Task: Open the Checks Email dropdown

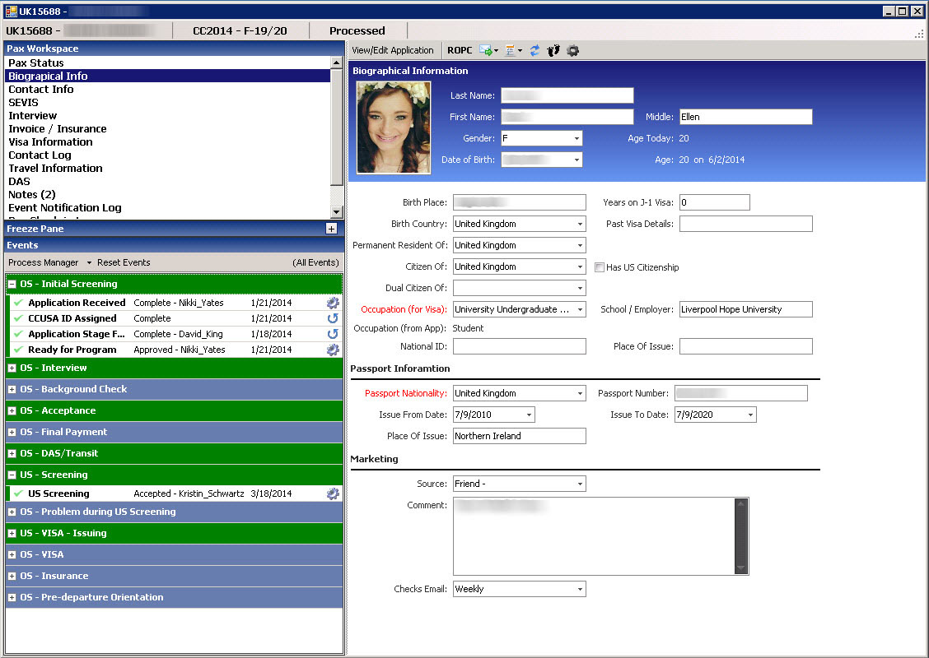Action: coord(580,589)
